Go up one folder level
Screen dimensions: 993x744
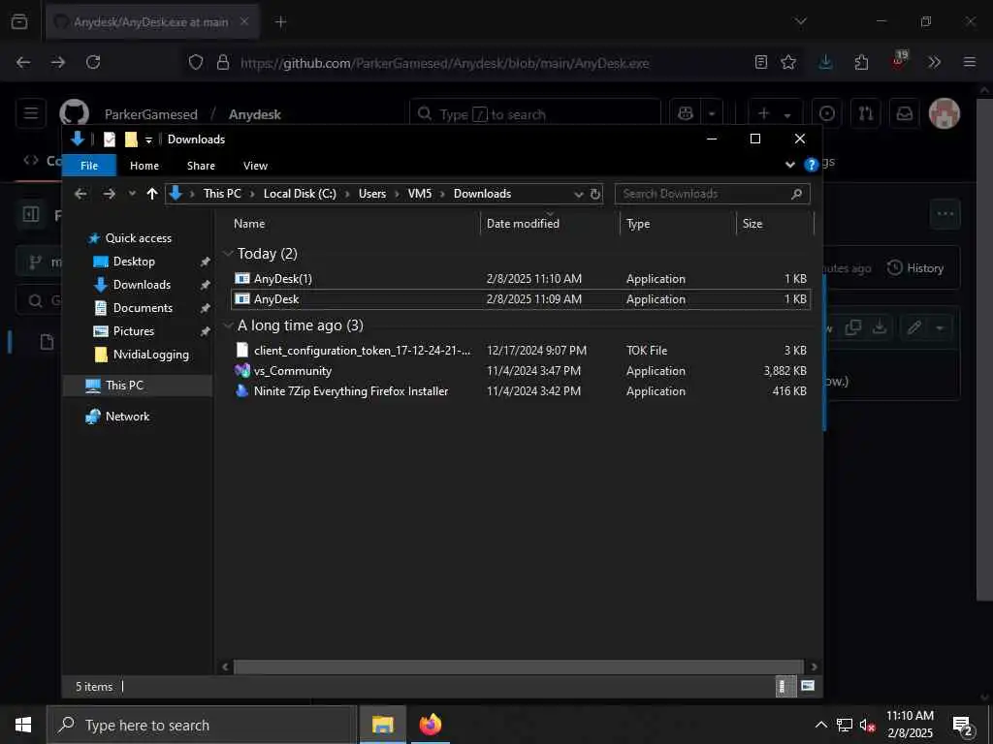152,194
